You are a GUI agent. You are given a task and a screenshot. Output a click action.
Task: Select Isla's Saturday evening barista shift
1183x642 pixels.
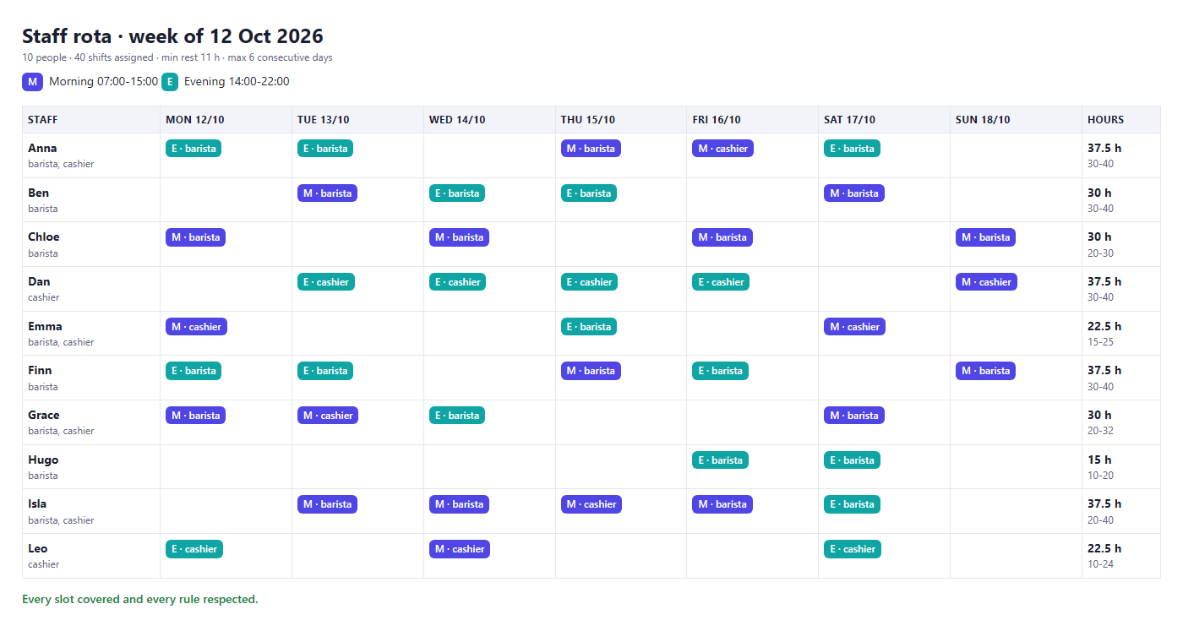[x=852, y=504]
